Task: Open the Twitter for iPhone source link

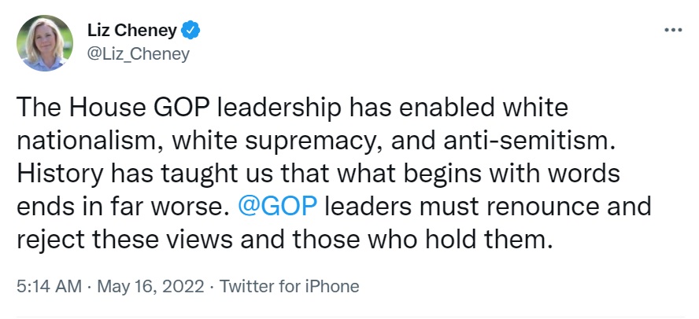Action: click(289, 287)
